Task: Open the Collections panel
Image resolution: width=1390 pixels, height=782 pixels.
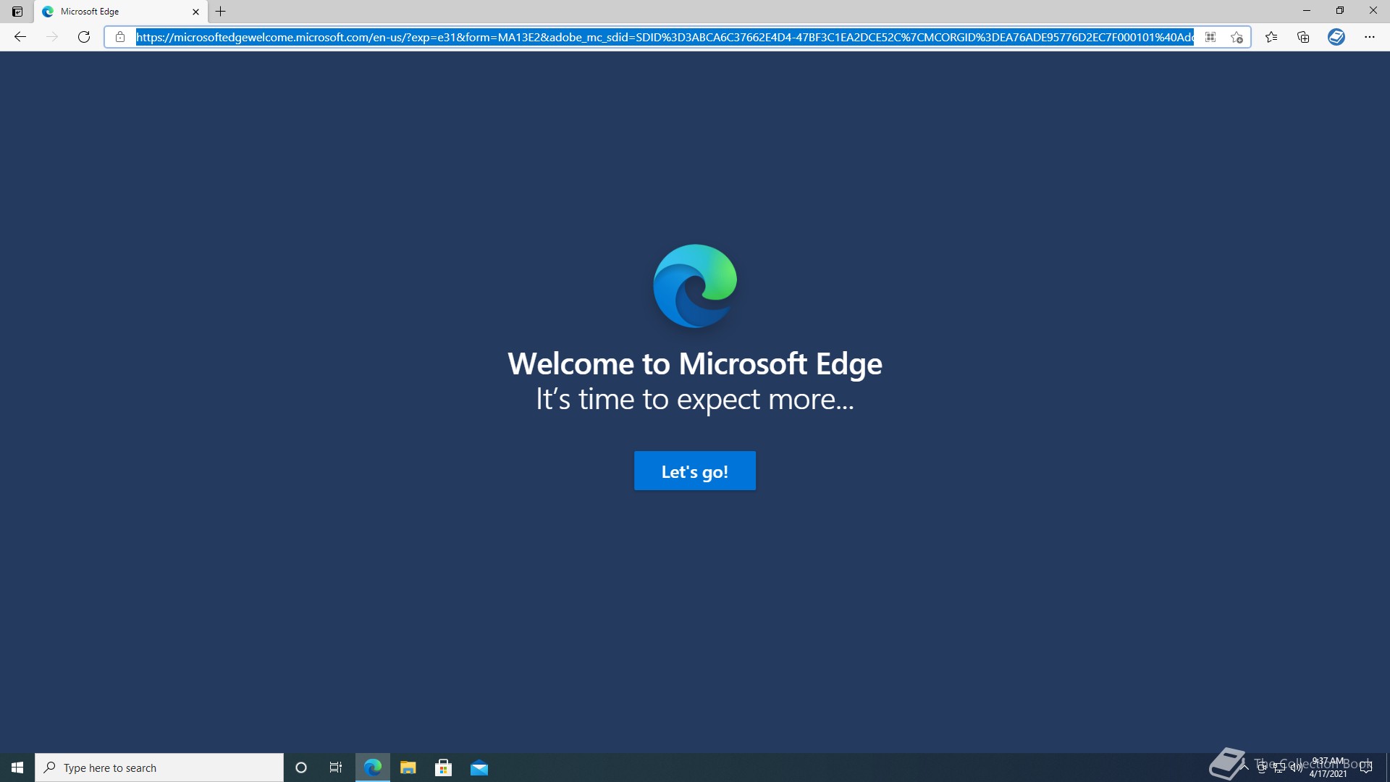Action: (x=1303, y=37)
